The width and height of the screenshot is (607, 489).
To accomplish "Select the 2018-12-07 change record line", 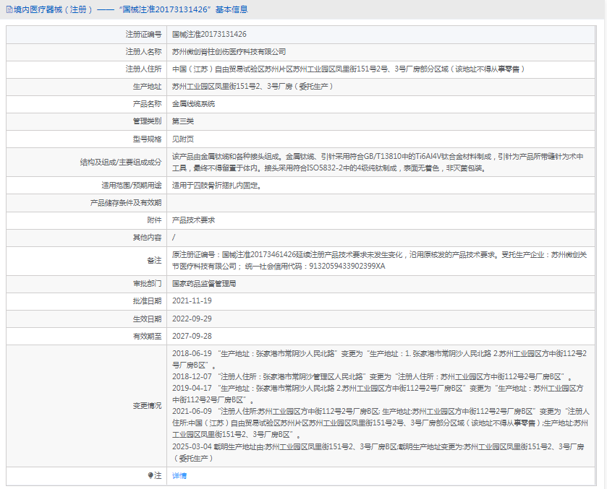I will click(373, 377).
